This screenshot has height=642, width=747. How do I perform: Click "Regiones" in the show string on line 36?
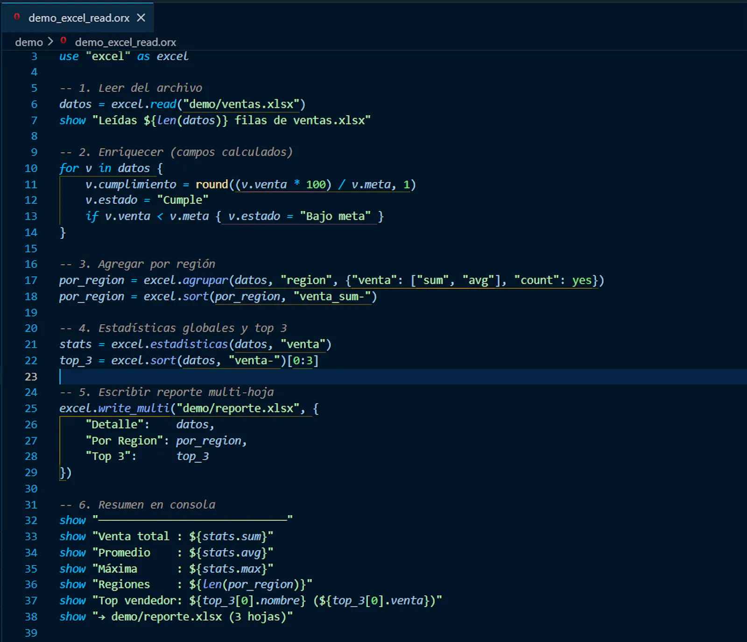click(124, 585)
